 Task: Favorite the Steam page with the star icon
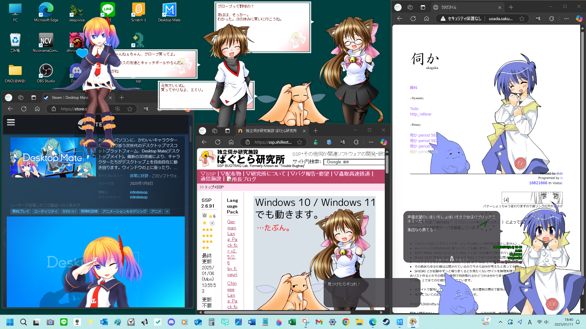(x=130, y=109)
